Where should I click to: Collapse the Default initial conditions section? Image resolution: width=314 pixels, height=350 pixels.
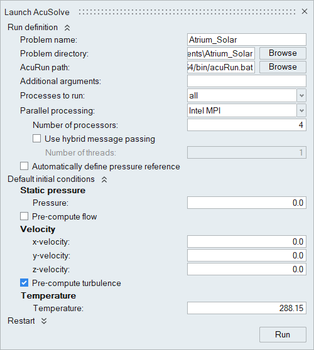click(104, 179)
